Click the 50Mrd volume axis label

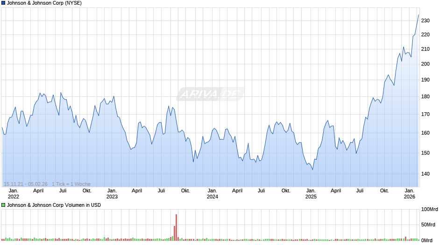click(x=428, y=225)
